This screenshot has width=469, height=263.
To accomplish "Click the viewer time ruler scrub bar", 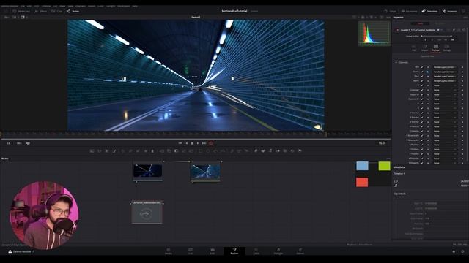I will coord(196,134).
